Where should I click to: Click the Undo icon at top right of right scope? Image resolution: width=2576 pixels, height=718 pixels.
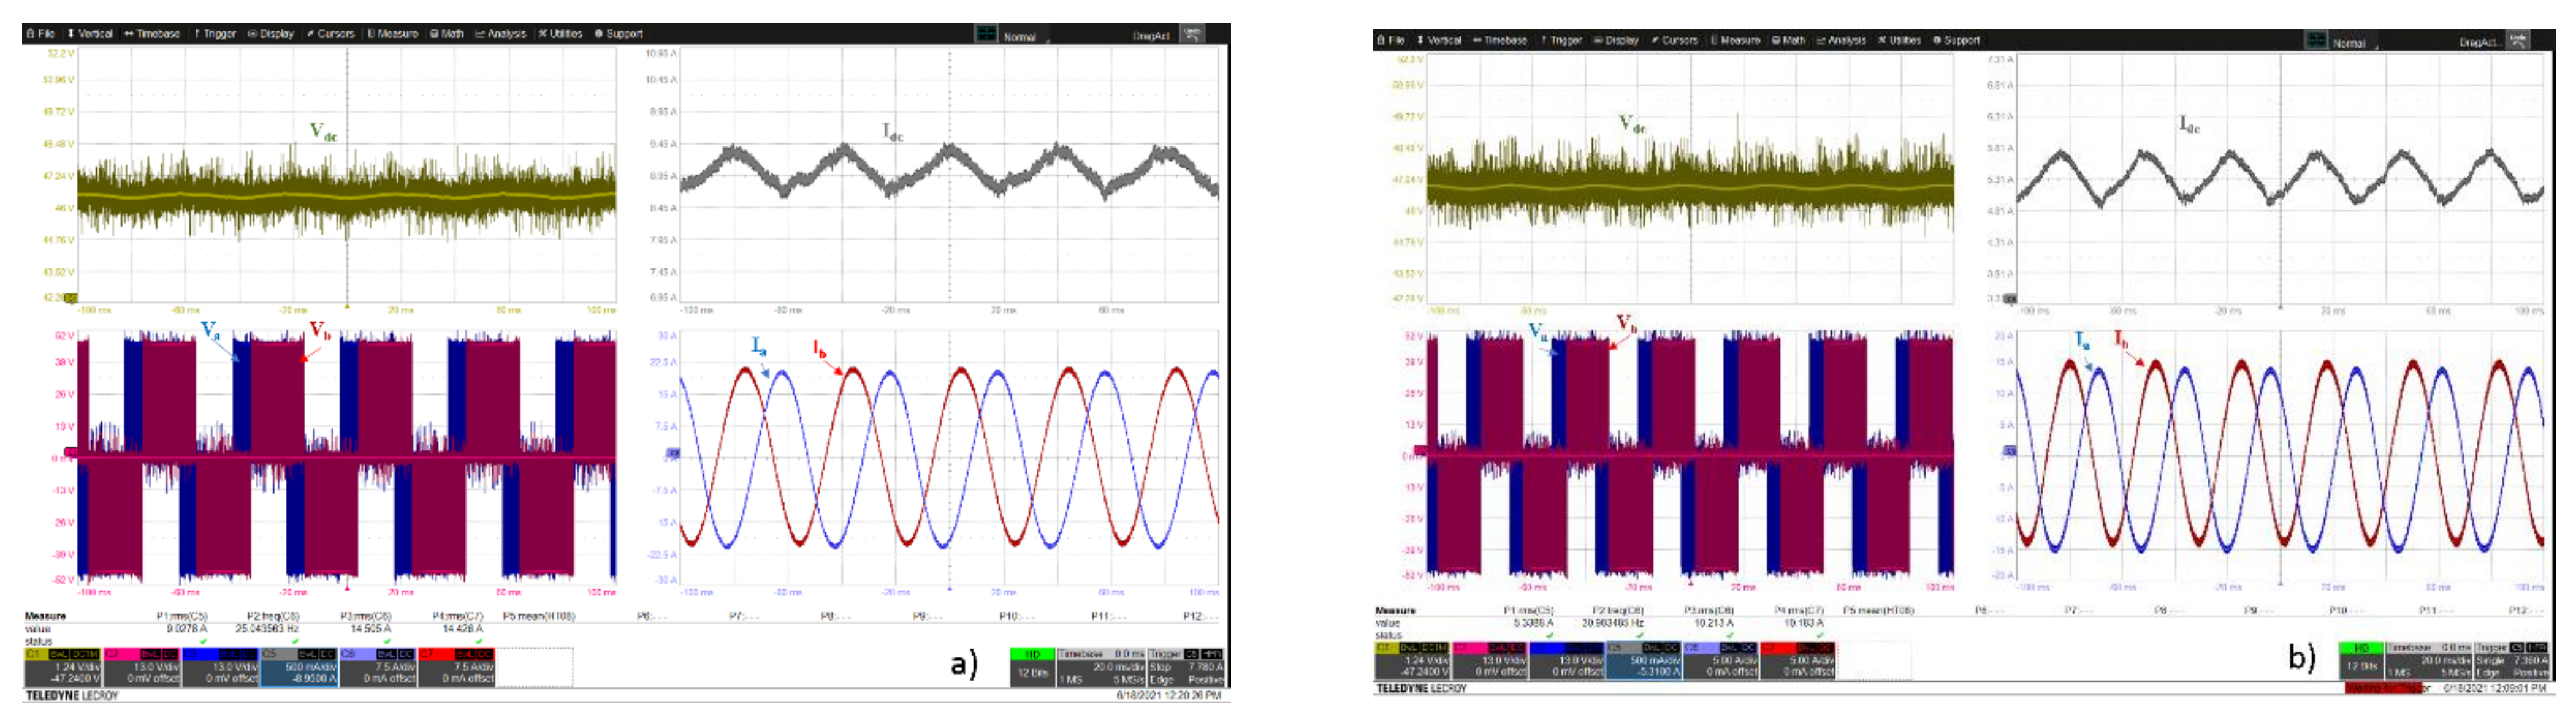coord(2518,41)
